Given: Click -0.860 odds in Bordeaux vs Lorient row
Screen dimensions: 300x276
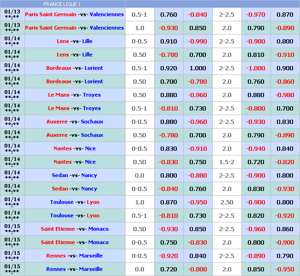Looking at the screenshot, I should coord(285,81).
